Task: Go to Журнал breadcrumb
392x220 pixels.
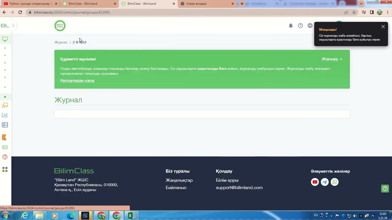Action: pyautogui.click(x=61, y=42)
